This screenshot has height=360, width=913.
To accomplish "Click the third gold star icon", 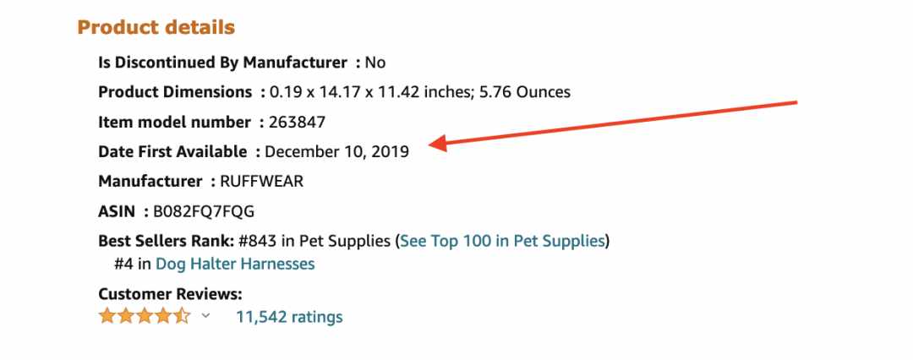I will tap(145, 316).
